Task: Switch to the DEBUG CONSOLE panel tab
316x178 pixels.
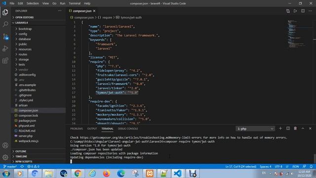Action: pyautogui.click(x=128, y=129)
